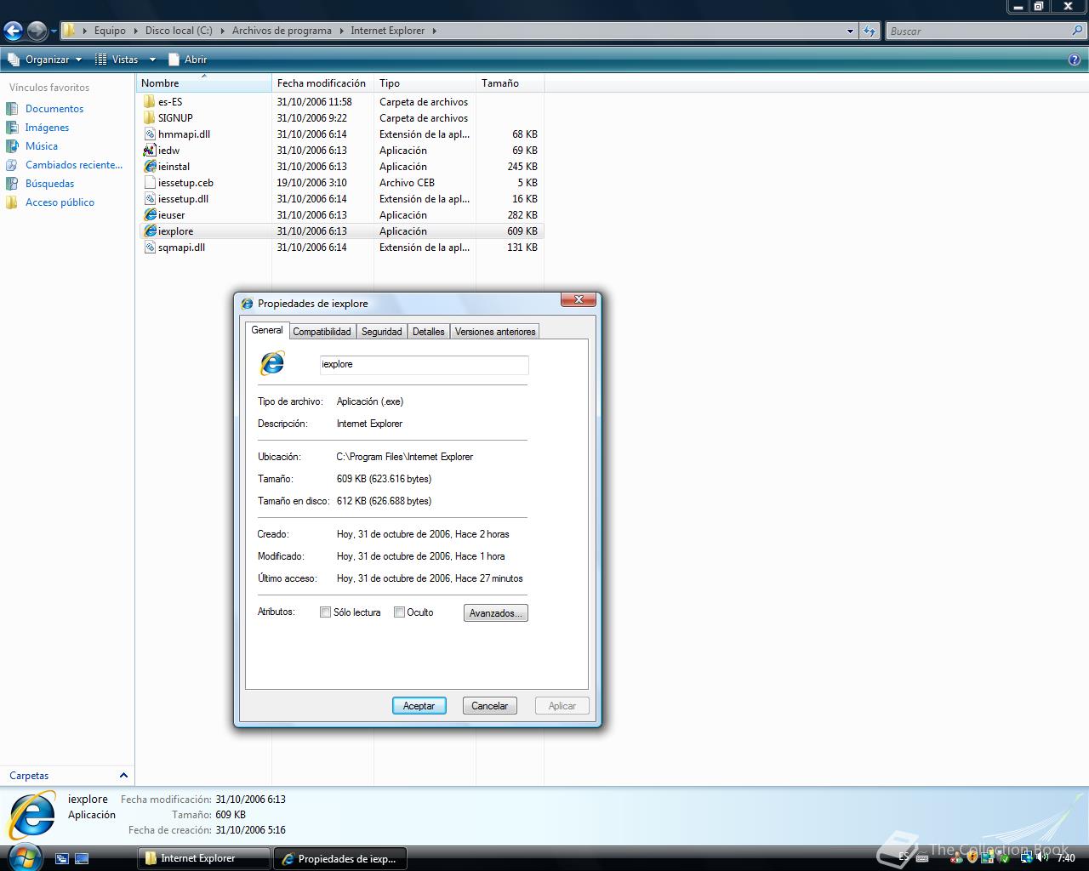Sort by Tamaño column header
The height and width of the screenshot is (871, 1089).
pyautogui.click(x=510, y=83)
